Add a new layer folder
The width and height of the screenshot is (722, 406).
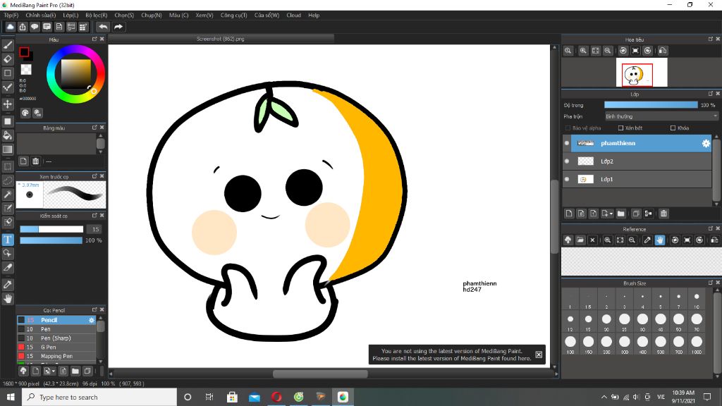(620, 214)
